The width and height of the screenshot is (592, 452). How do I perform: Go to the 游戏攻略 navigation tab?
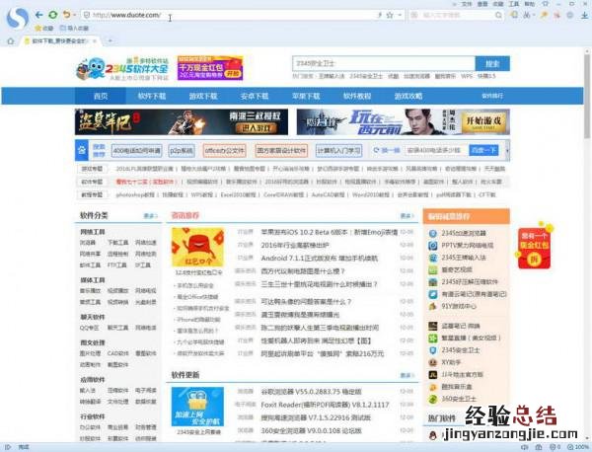(407, 96)
